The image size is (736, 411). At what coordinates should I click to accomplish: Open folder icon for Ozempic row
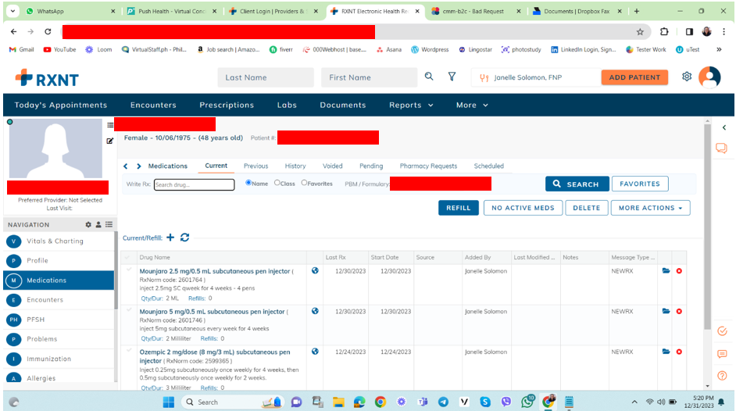pyautogui.click(x=666, y=352)
